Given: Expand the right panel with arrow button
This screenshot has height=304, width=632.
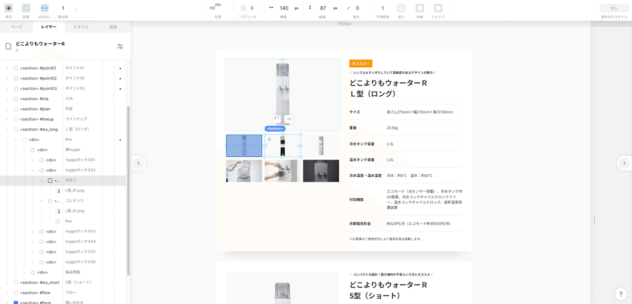Looking at the screenshot, I should pyautogui.click(x=624, y=163).
